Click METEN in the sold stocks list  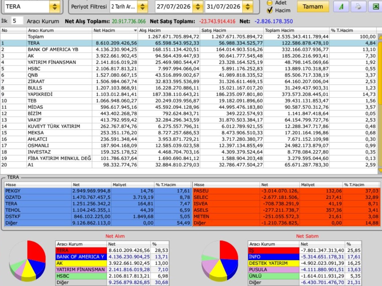202,216
